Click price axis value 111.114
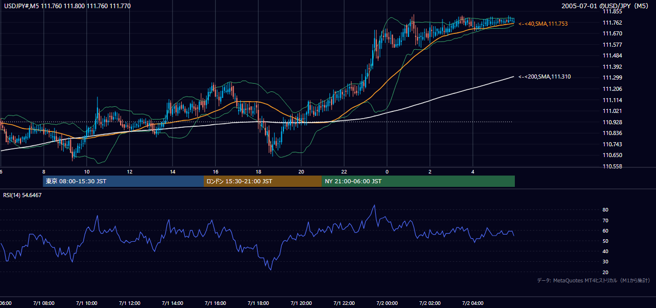Image resolution: width=656 pixels, height=308 pixels. pyautogui.click(x=612, y=100)
